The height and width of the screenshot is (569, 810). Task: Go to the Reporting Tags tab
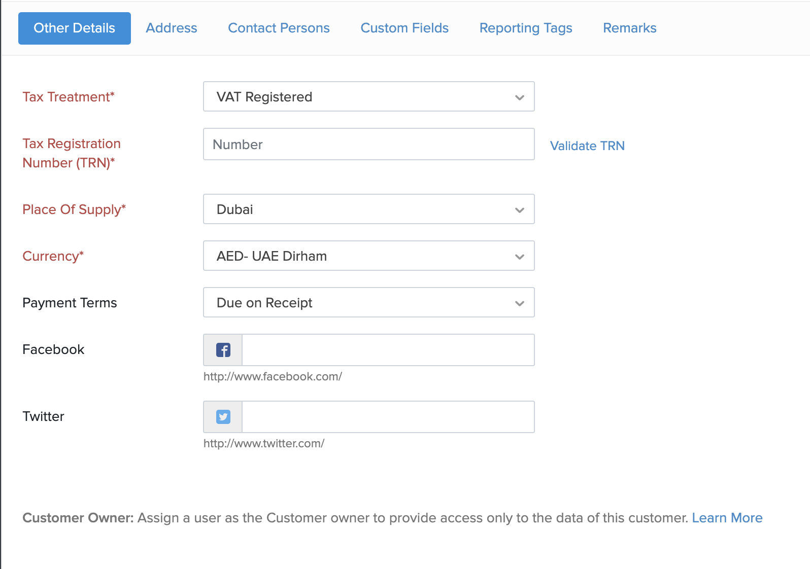pyautogui.click(x=526, y=28)
